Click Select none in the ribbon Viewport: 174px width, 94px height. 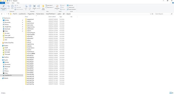click(x=71, y=7)
